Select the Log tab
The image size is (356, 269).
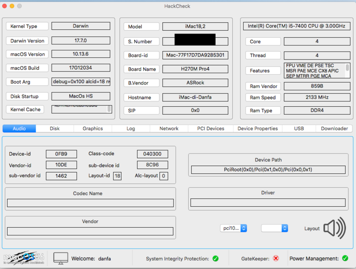[130, 128]
